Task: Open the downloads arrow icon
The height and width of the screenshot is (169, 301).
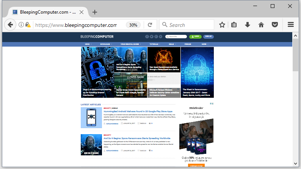Action: [x=248, y=25]
